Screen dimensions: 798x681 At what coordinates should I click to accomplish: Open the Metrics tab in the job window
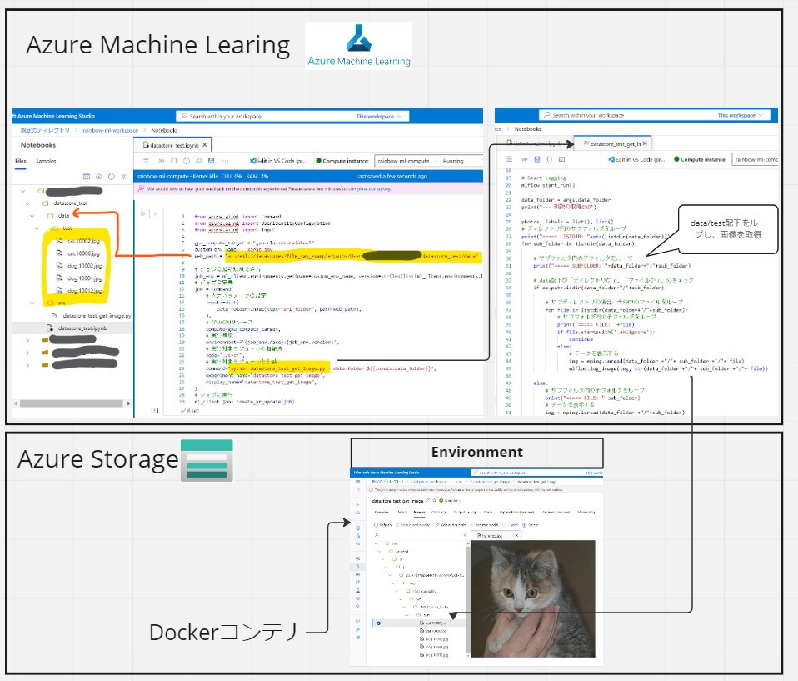coord(401,512)
